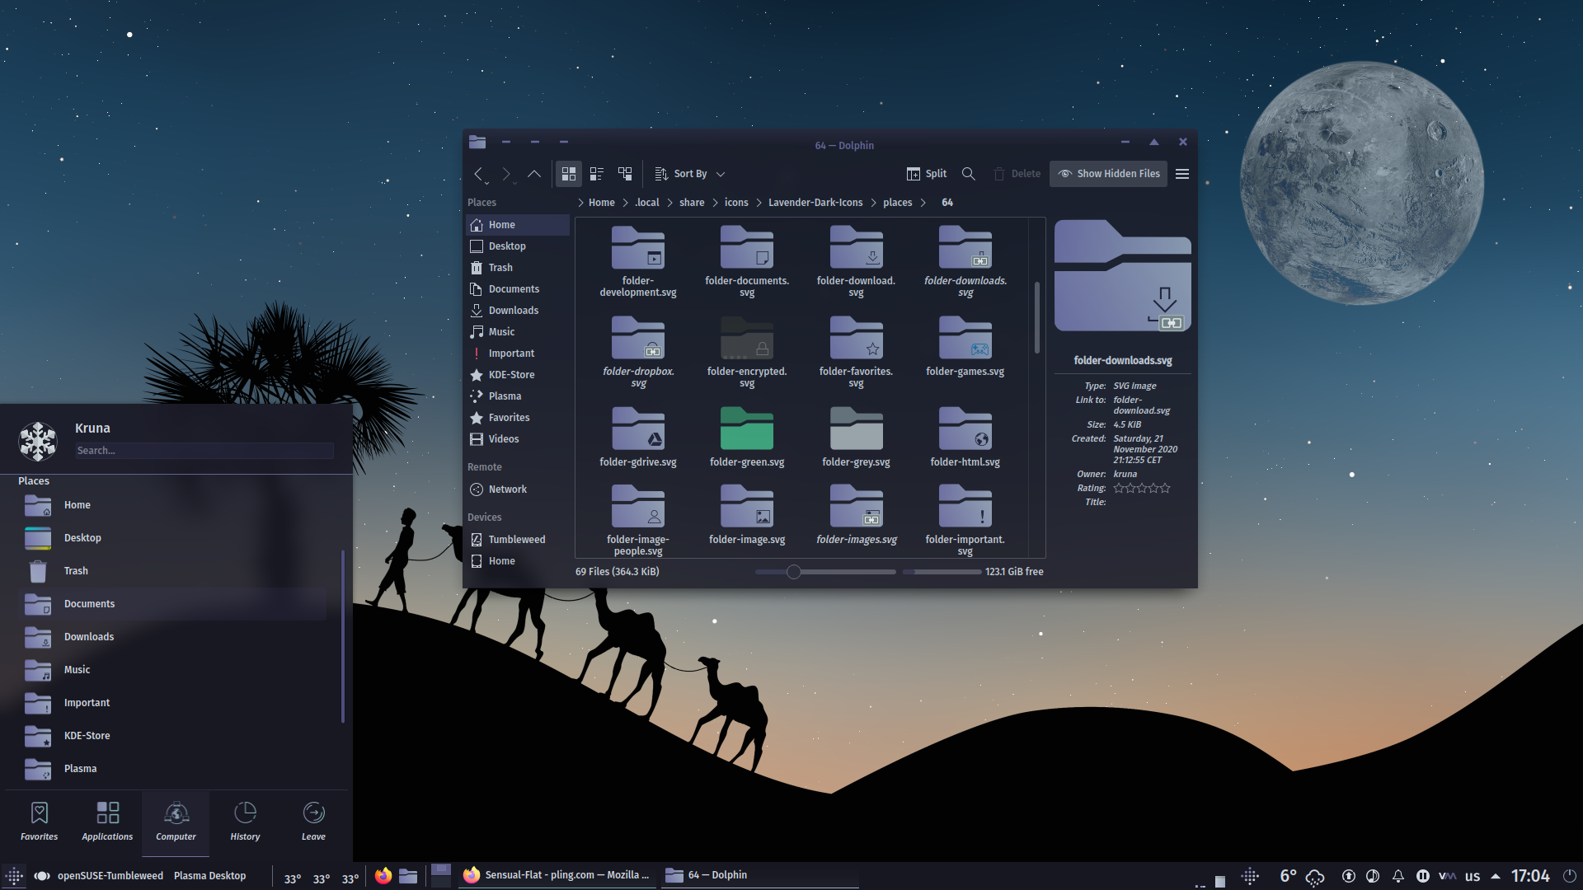Open Favorites in Dolphin Places
1583x890 pixels.
click(x=518, y=418)
